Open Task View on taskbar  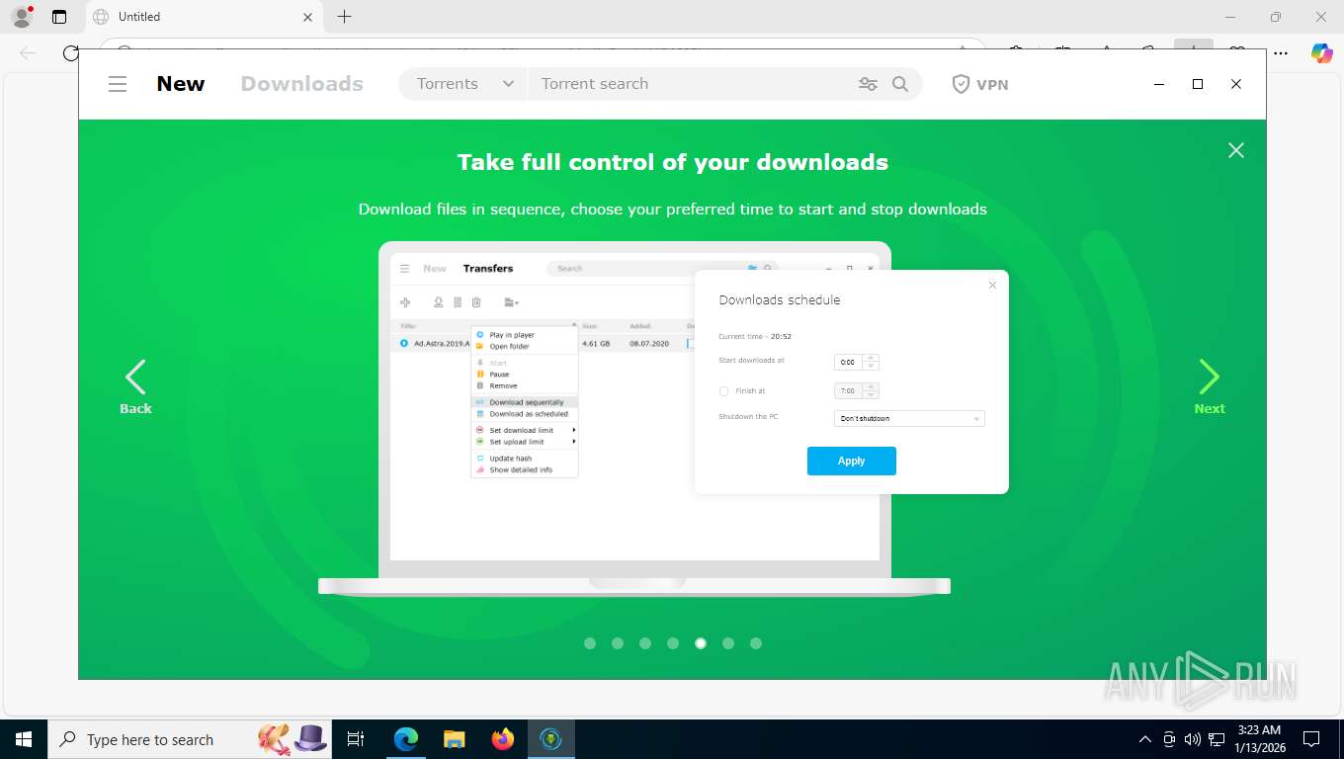click(x=357, y=739)
